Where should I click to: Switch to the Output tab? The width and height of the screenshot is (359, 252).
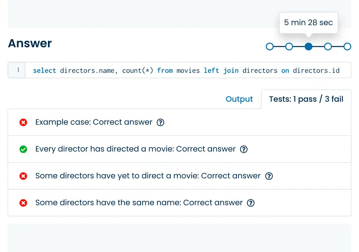pyautogui.click(x=239, y=99)
